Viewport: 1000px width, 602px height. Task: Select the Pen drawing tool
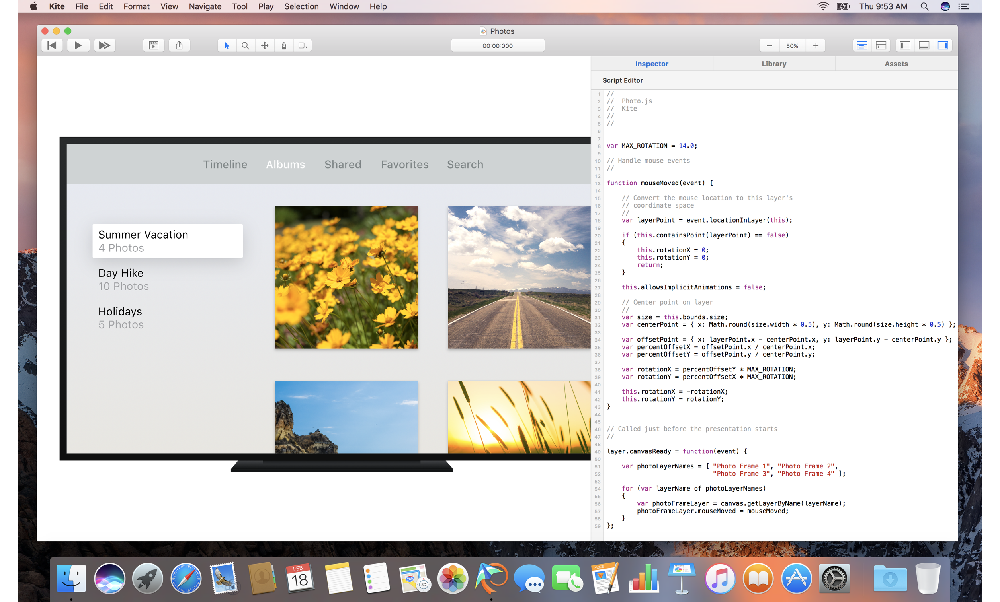coord(284,45)
